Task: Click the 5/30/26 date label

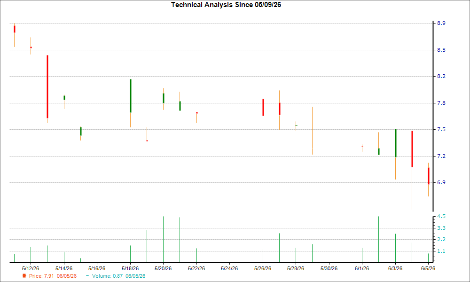Action: pyautogui.click(x=329, y=268)
